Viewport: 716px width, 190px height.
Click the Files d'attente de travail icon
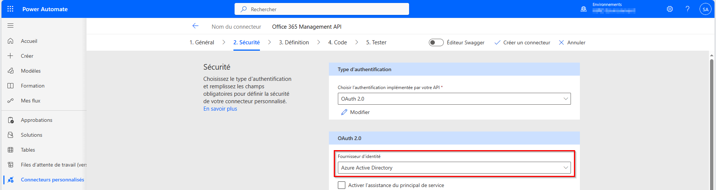[x=10, y=165]
